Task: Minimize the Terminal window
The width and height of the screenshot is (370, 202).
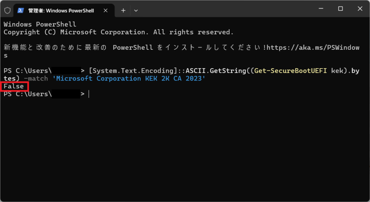Action: [323, 9]
